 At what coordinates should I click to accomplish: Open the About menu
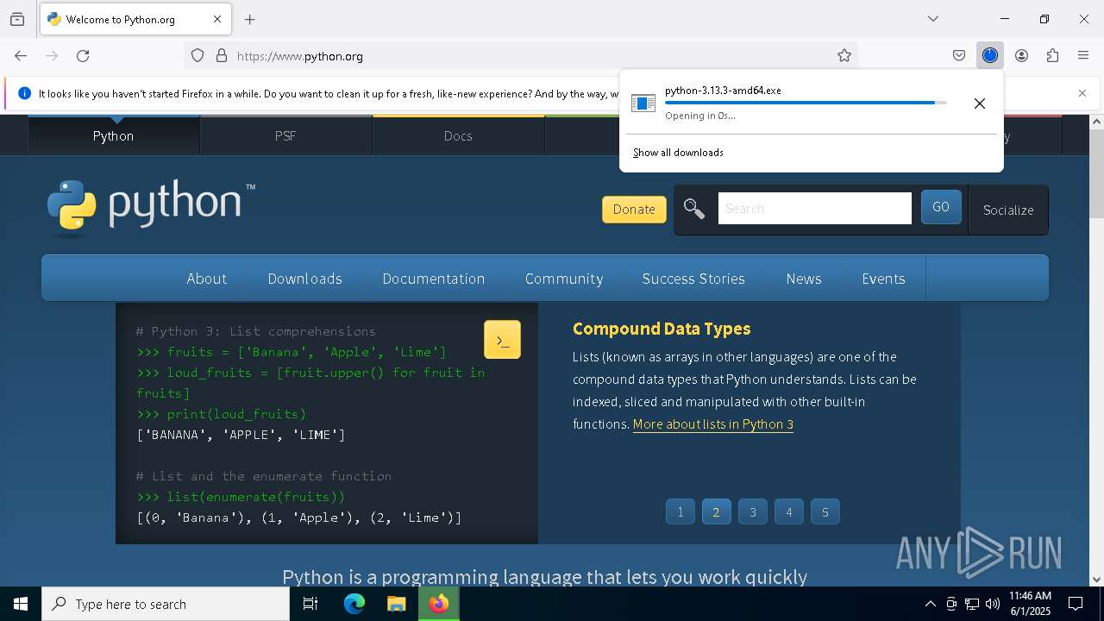207,279
